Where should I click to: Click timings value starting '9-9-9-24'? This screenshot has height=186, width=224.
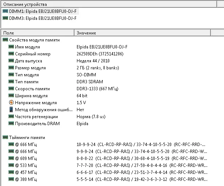tap(142, 152)
